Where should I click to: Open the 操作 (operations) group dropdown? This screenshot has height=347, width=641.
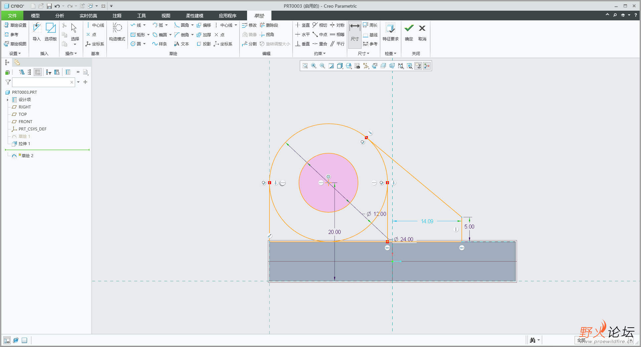pyautogui.click(x=71, y=53)
